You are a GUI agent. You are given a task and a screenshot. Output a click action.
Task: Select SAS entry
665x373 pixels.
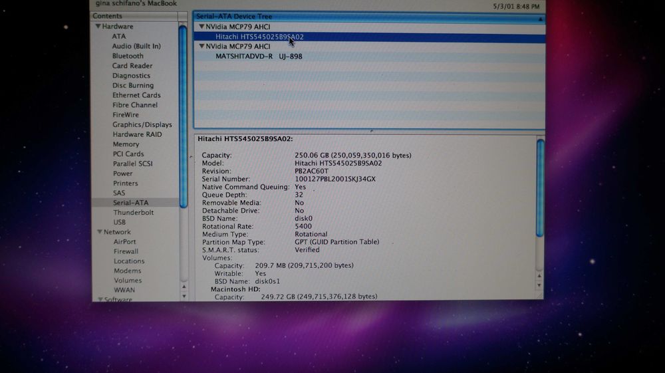click(119, 193)
